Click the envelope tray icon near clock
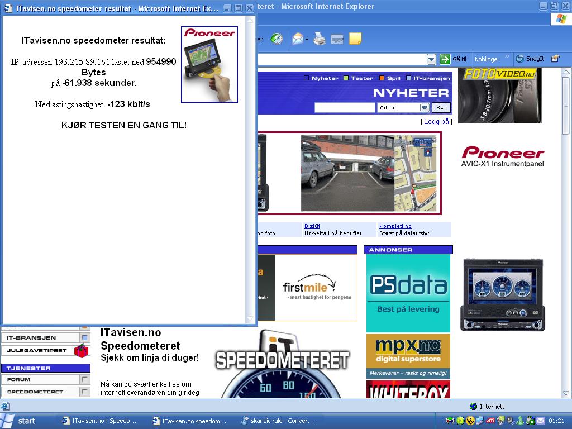This screenshot has width=572, height=429. tap(540, 421)
